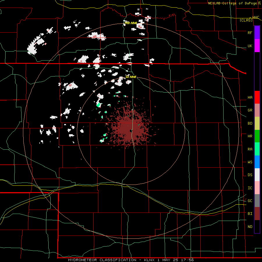The image size is (262, 262).
Task: Click the 'ND' legend label
Action: pyautogui.click(x=250, y=227)
